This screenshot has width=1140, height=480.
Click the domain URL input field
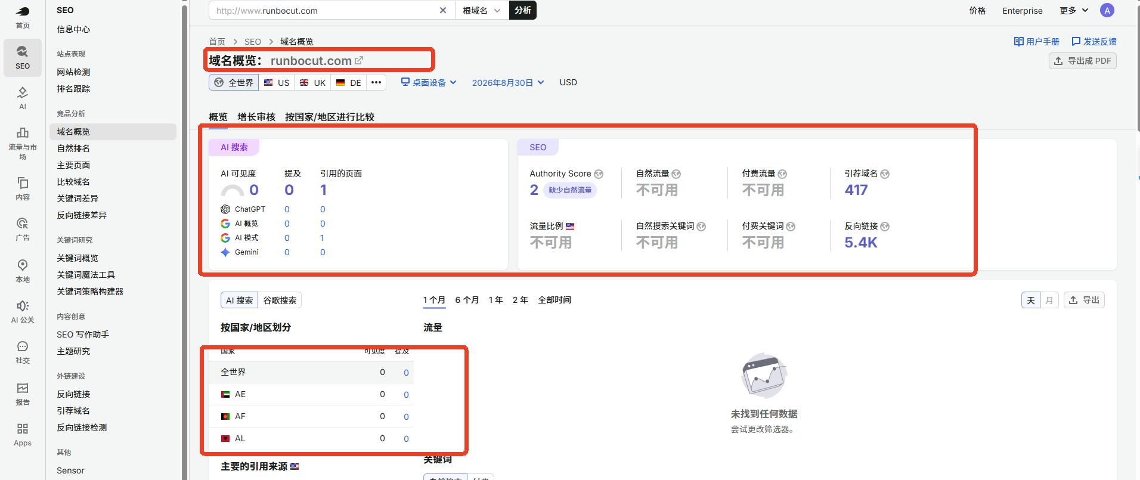[325, 10]
